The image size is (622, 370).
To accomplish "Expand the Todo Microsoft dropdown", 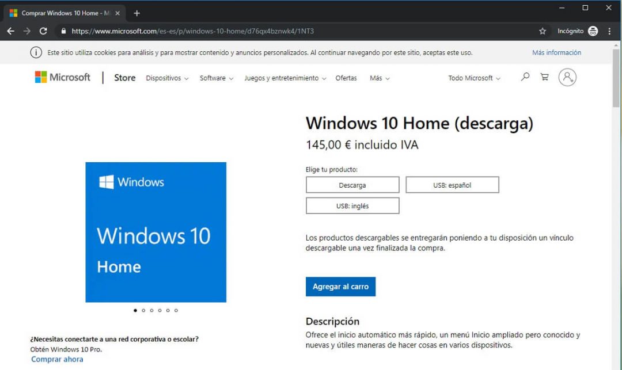I will 473,78.
